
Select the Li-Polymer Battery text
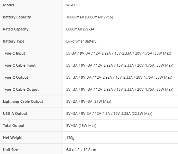[x=81, y=41]
